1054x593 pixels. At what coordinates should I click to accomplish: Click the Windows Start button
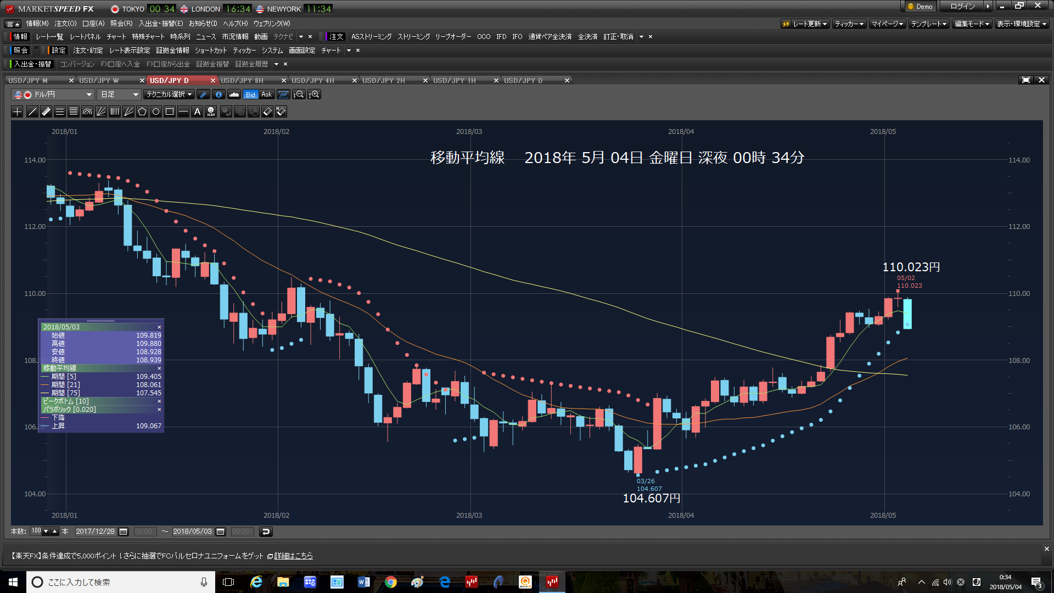click(x=13, y=582)
